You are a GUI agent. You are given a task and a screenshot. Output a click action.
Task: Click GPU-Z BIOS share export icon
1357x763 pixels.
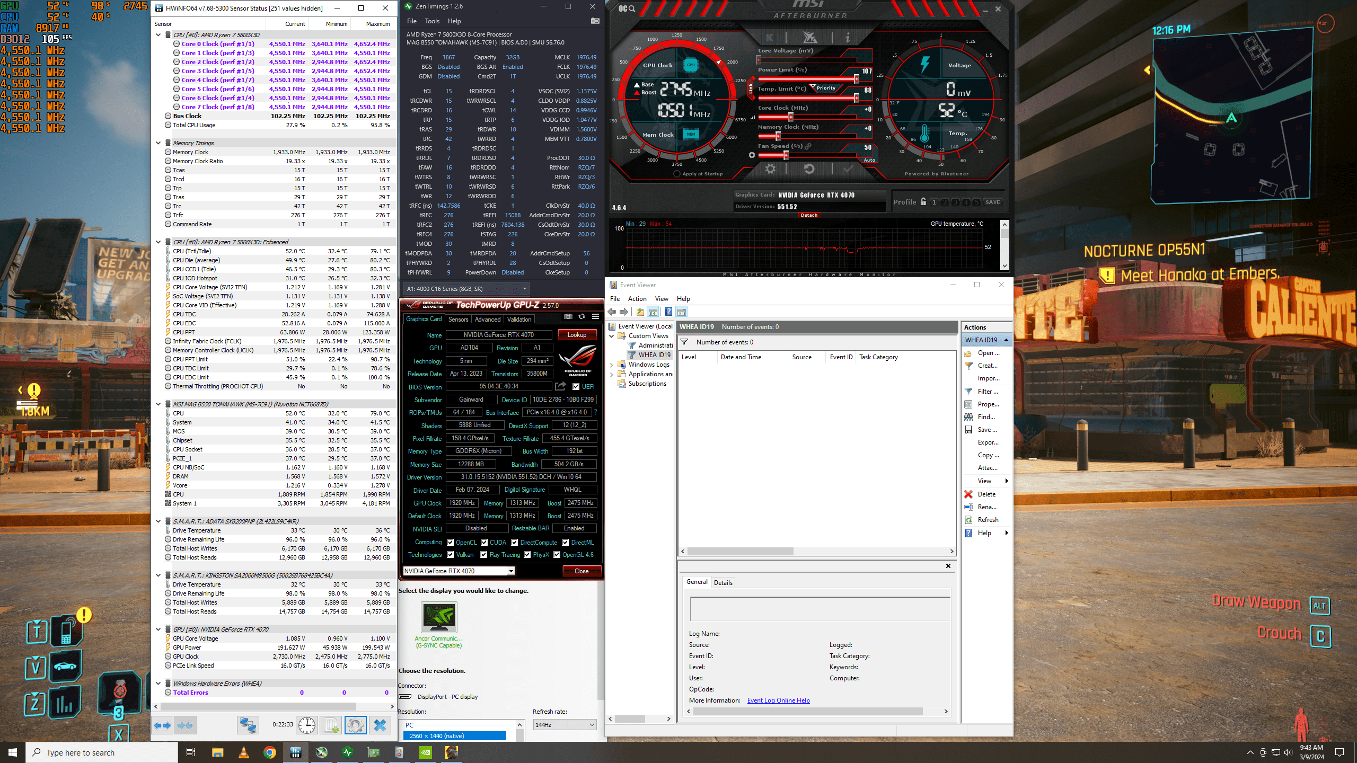point(561,386)
